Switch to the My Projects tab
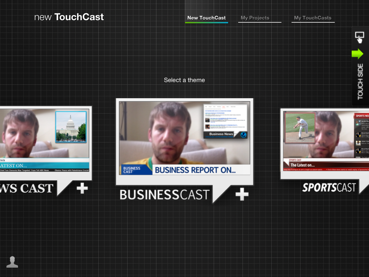 (x=256, y=18)
